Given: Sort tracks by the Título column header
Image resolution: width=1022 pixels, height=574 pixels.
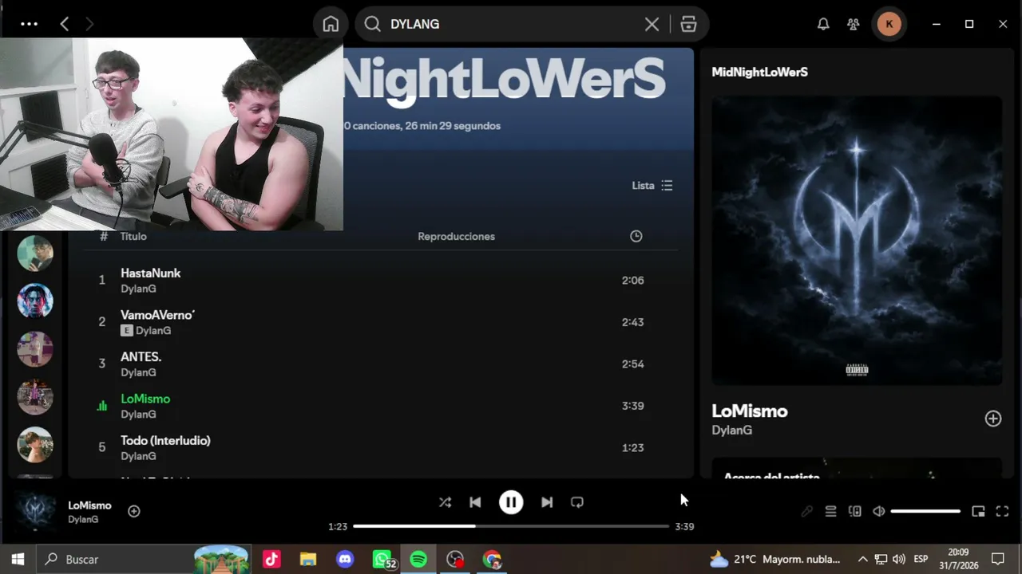Looking at the screenshot, I should pos(133,236).
